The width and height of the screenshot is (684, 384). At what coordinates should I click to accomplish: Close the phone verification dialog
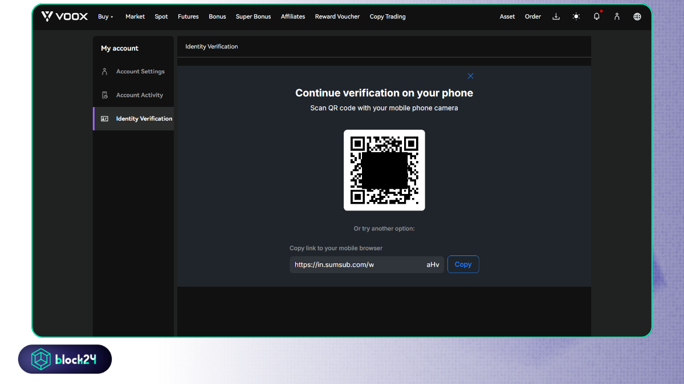470,76
